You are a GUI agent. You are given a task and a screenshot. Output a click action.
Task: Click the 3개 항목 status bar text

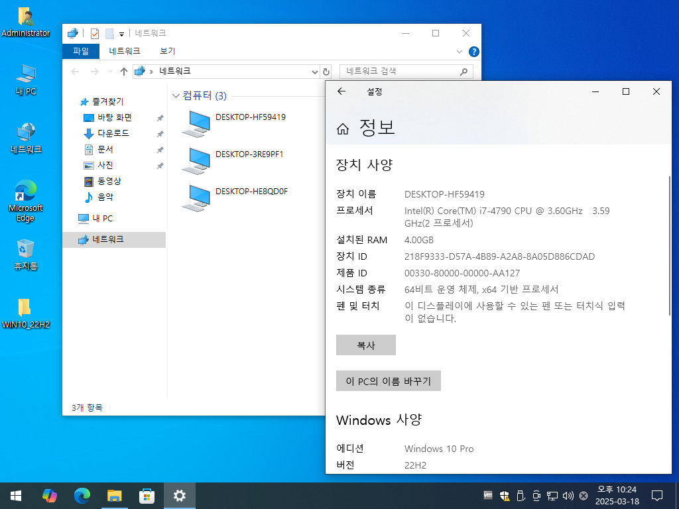(x=87, y=408)
